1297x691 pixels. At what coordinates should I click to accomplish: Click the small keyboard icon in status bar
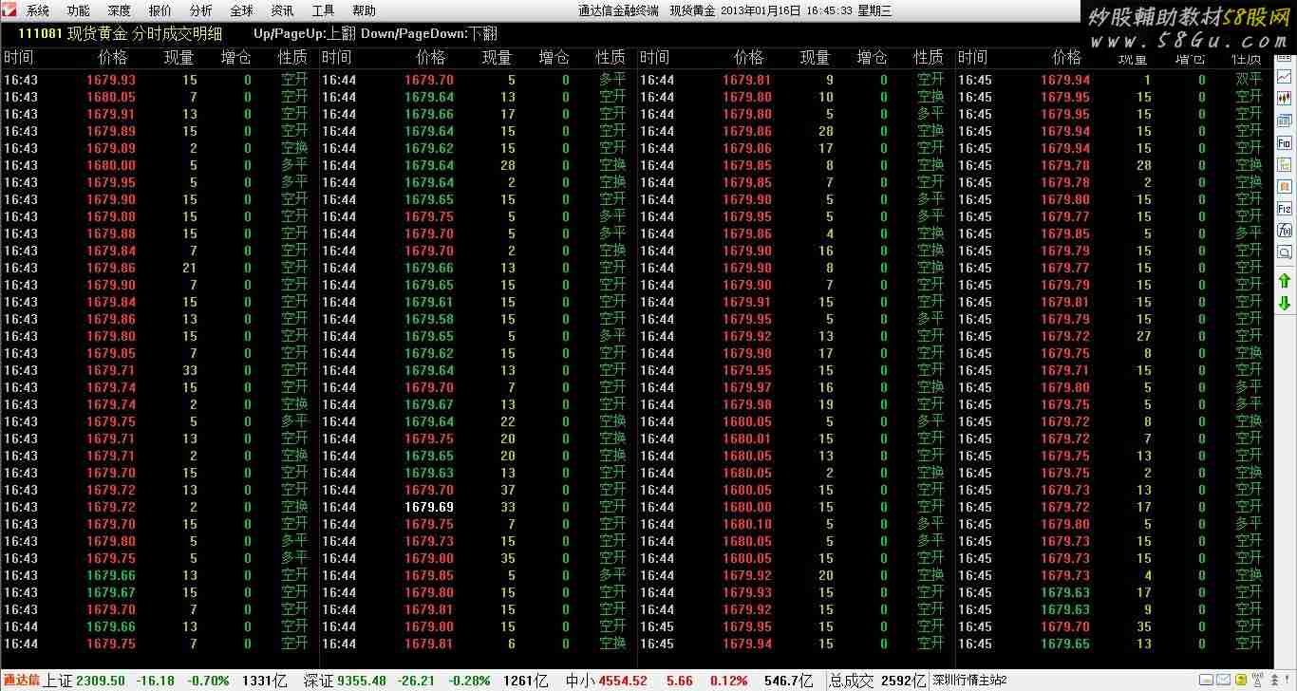coord(1206,680)
